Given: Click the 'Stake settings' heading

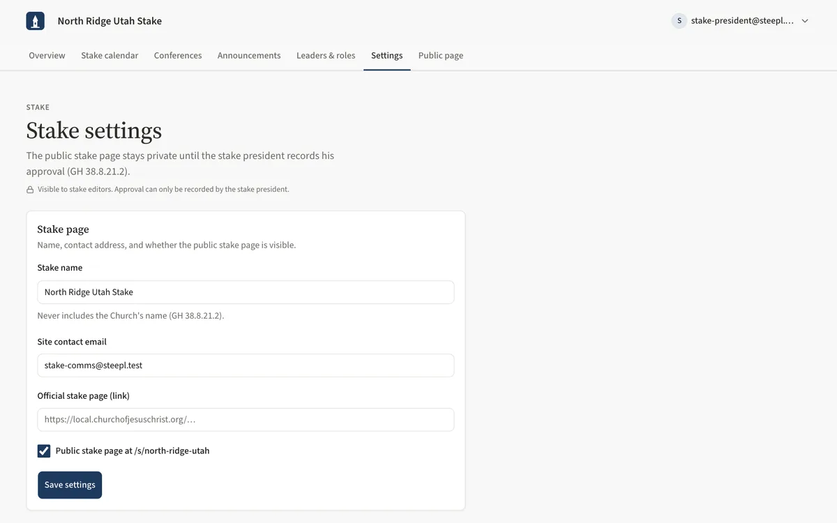Looking at the screenshot, I should pyautogui.click(x=94, y=130).
